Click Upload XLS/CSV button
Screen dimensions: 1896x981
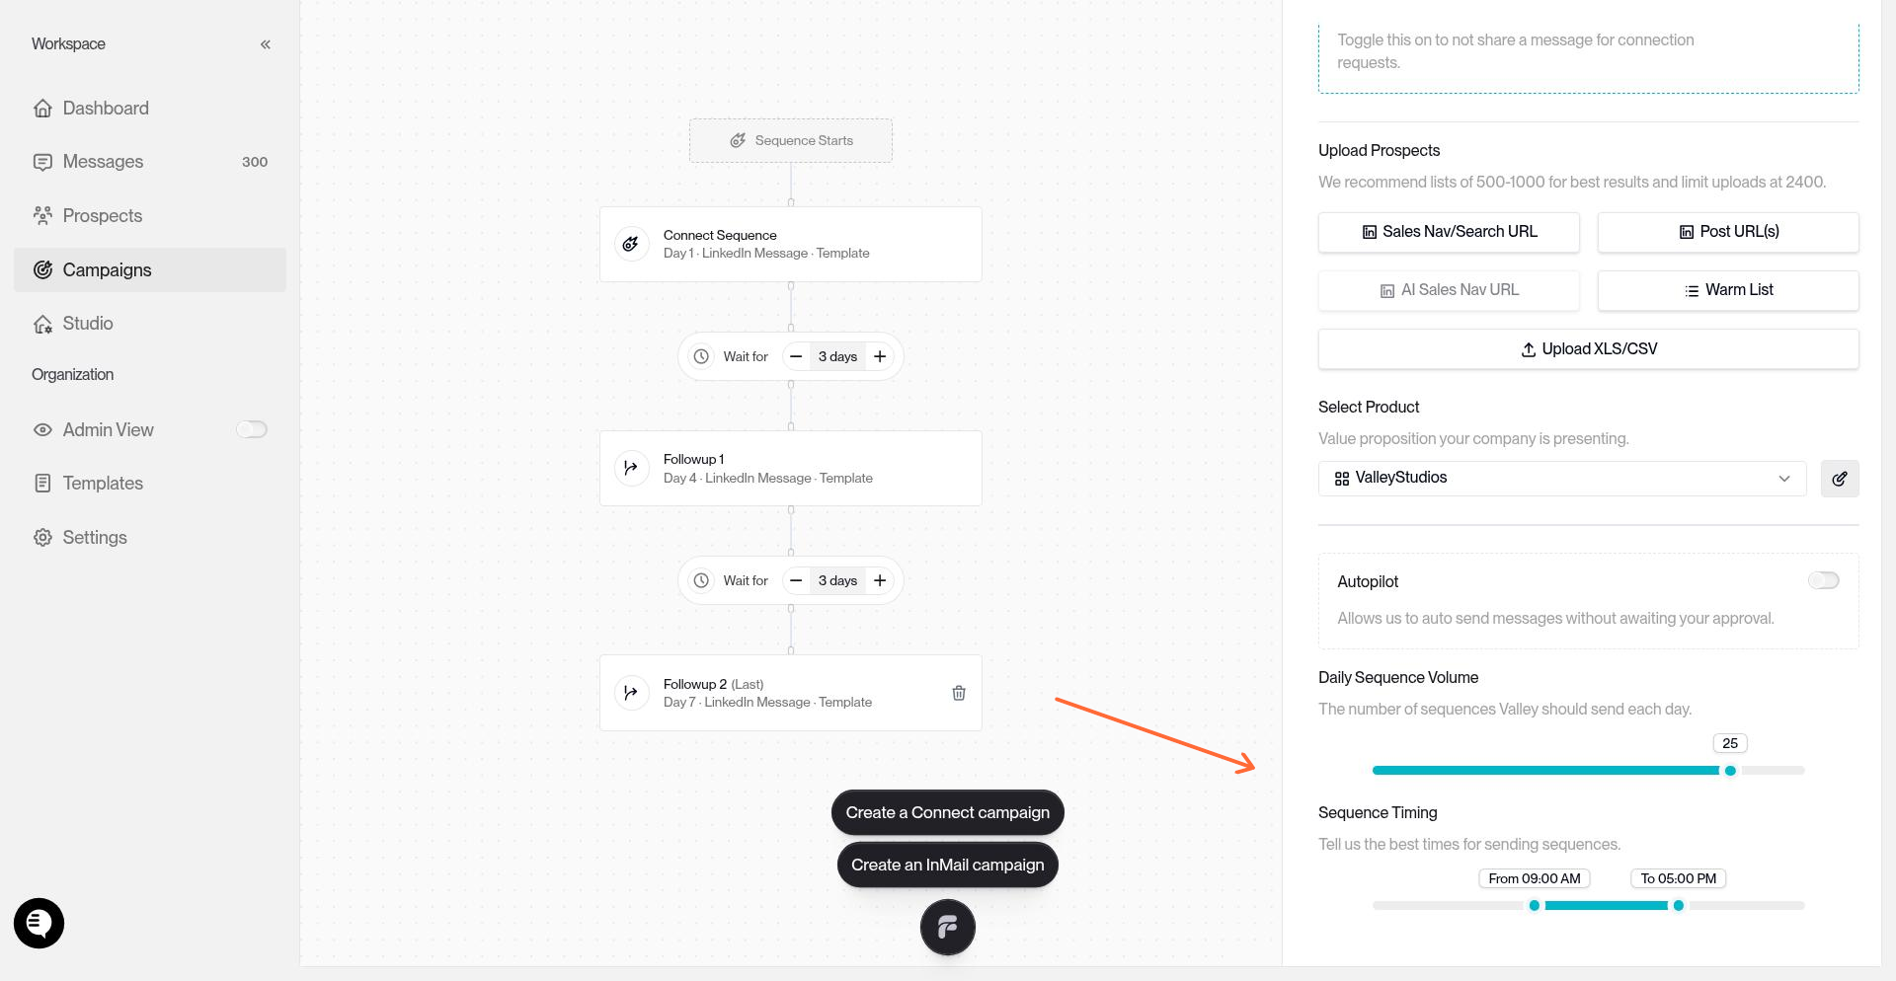1588,349
